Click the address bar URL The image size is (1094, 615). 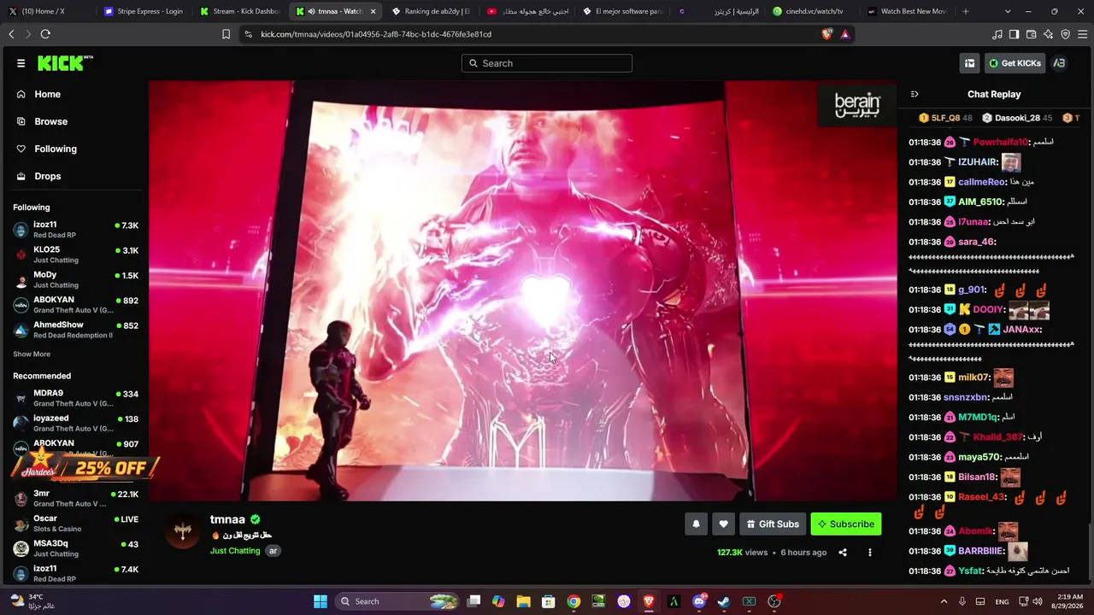coord(376,34)
